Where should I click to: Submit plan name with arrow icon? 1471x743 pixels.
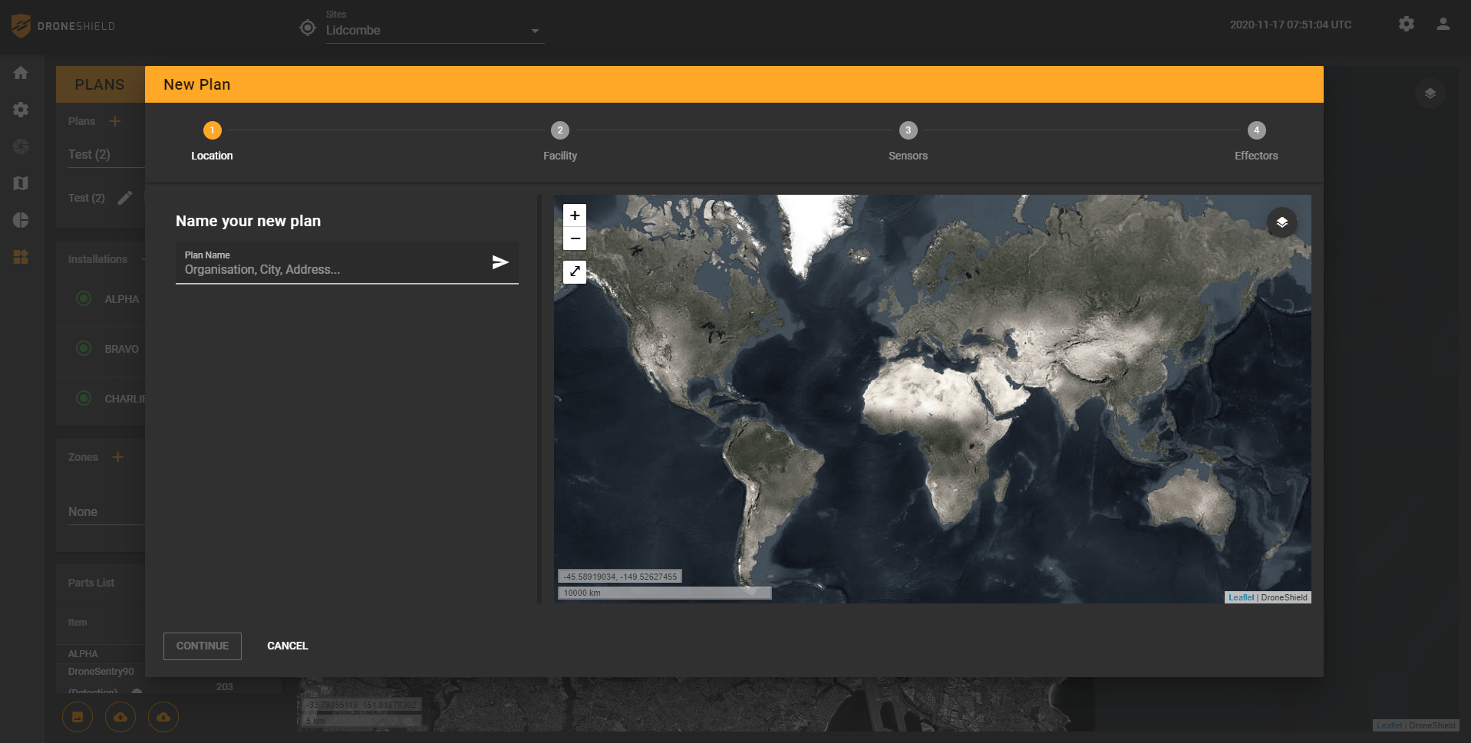pos(500,262)
